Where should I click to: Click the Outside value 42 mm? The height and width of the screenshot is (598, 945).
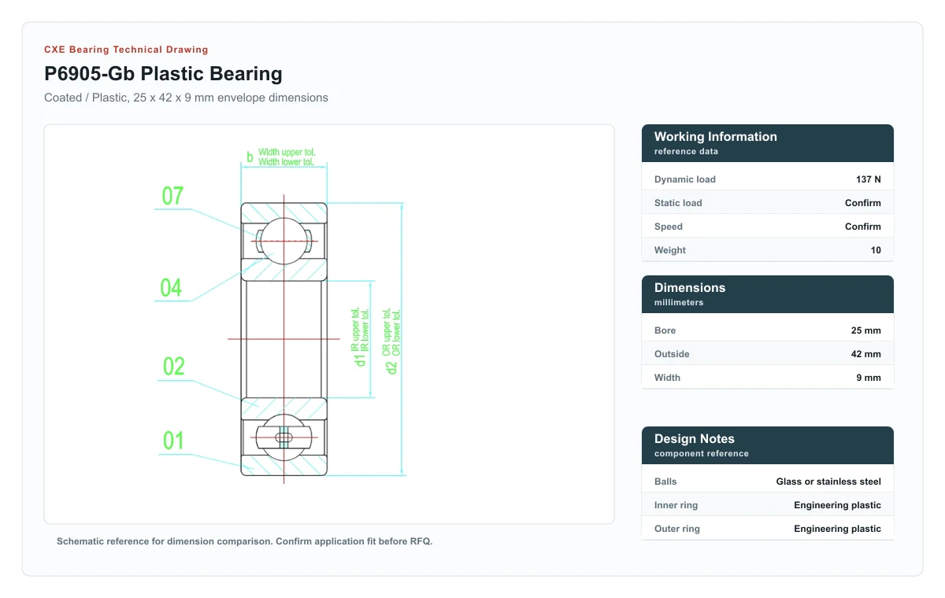(x=866, y=354)
